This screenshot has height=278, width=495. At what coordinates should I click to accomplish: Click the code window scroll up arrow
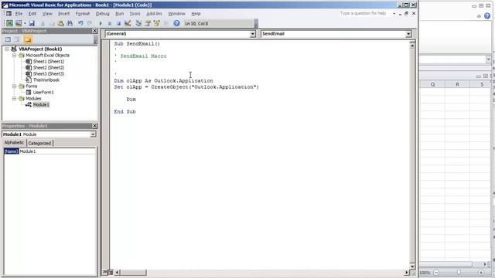tap(412, 46)
